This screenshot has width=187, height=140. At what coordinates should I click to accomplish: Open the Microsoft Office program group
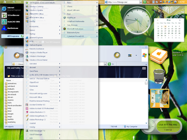(x=43, y=97)
